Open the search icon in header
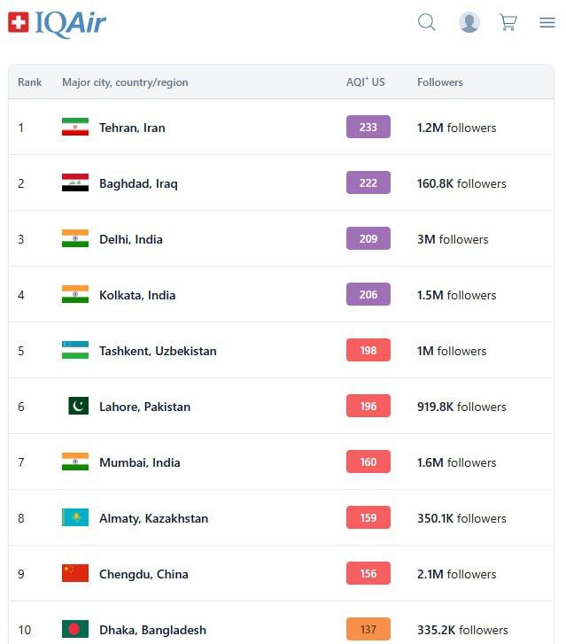 point(427,23)
